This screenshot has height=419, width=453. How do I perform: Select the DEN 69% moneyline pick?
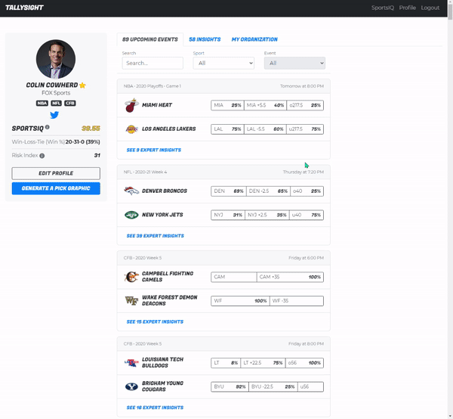point(229,191)
